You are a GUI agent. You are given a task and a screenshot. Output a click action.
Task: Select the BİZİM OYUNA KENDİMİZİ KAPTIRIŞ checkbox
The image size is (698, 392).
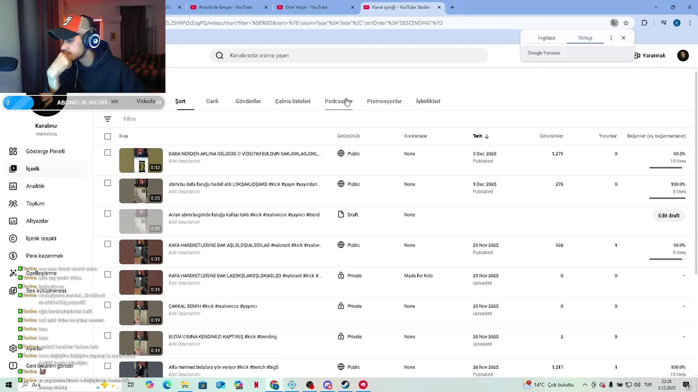[x=107, y=335]
